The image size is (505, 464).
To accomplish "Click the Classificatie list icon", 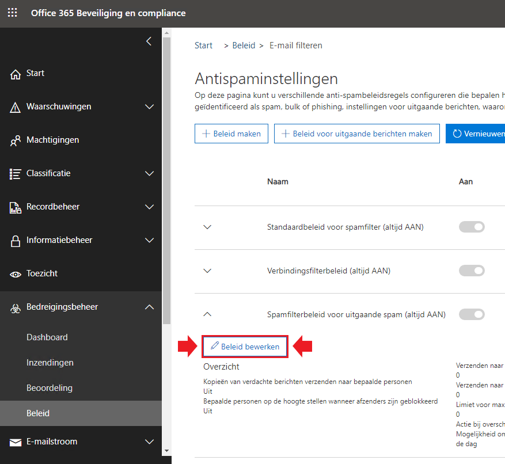I will (15, 174).
